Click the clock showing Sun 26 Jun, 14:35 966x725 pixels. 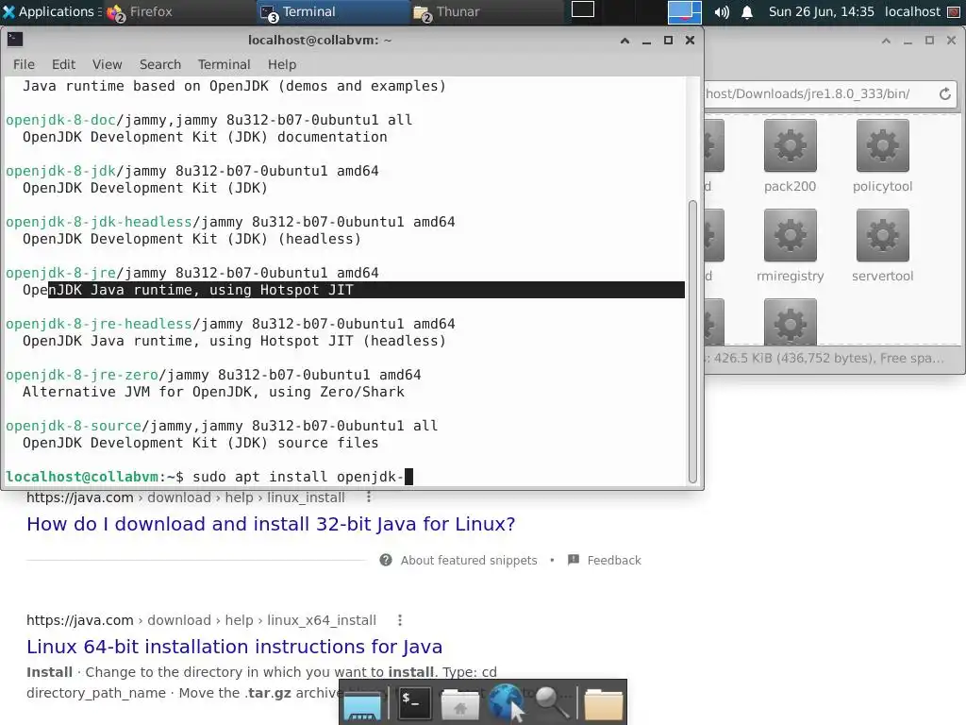(822, 11)
